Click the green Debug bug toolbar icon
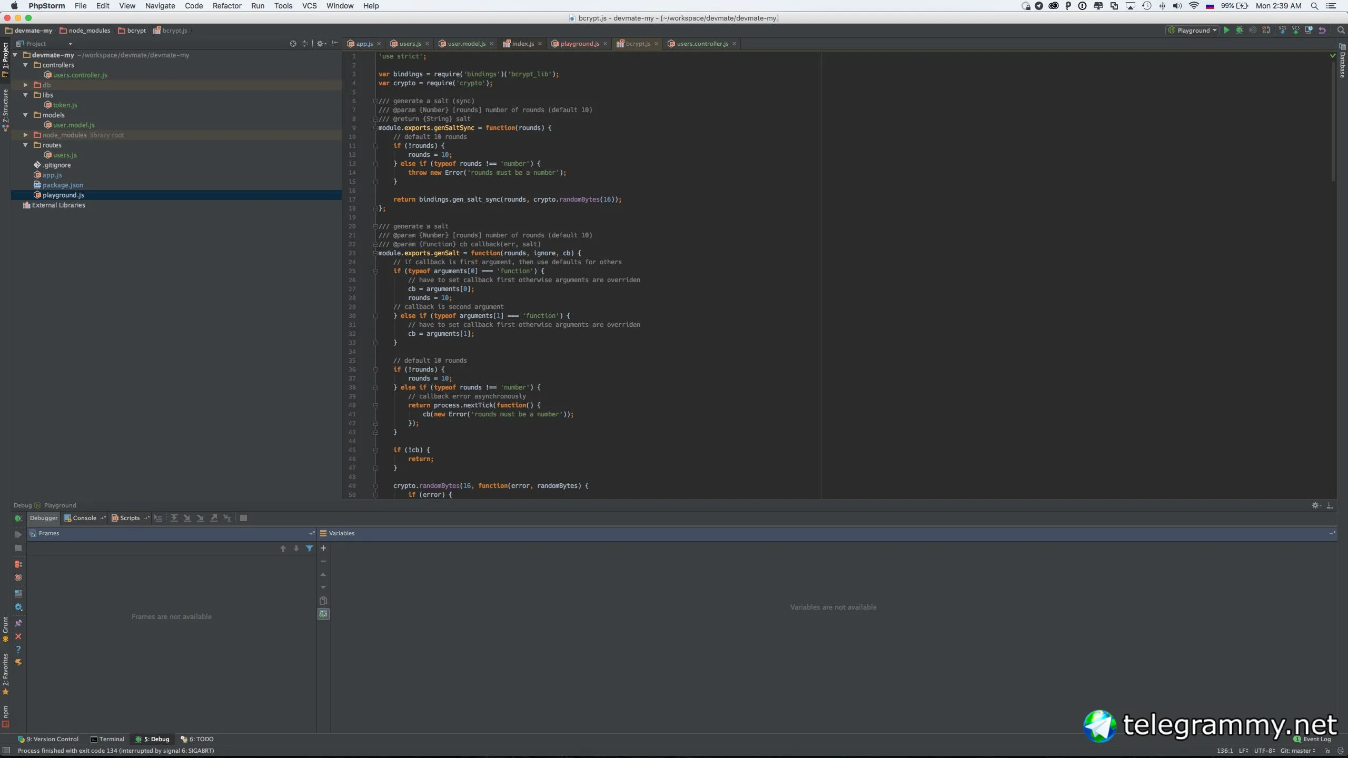Screen dimensions: 1348x758 (1240, 31)
